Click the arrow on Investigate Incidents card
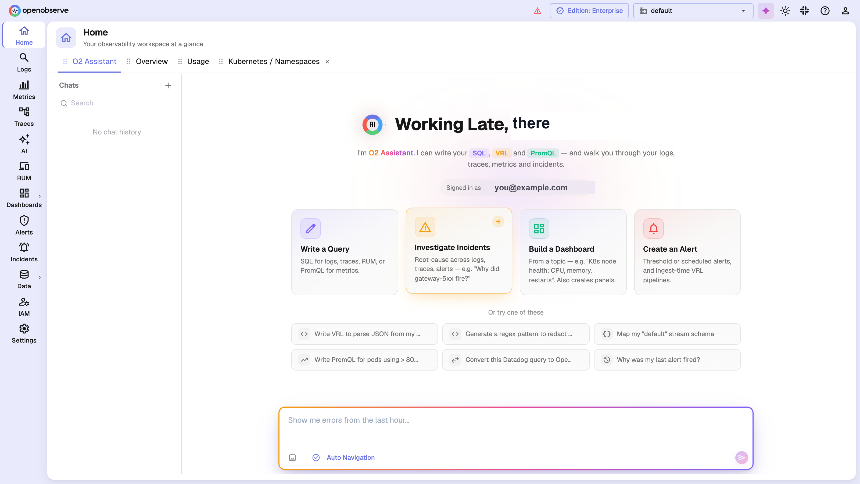The width and height of the screenshot is (860, 484). (498, 222)
